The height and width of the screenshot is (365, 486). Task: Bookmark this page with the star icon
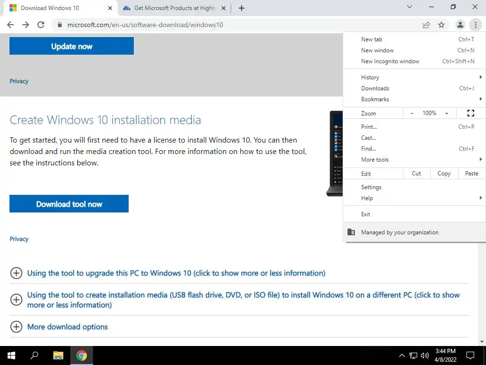click(441, 25)
